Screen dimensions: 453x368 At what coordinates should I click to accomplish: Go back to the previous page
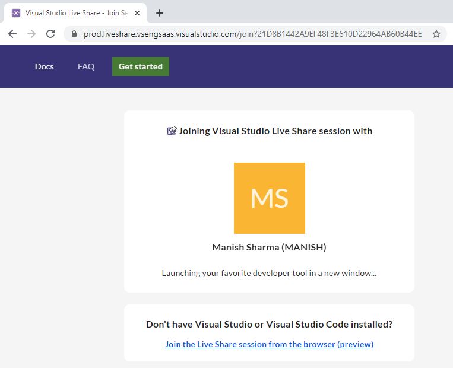click(x=12, y=34)
